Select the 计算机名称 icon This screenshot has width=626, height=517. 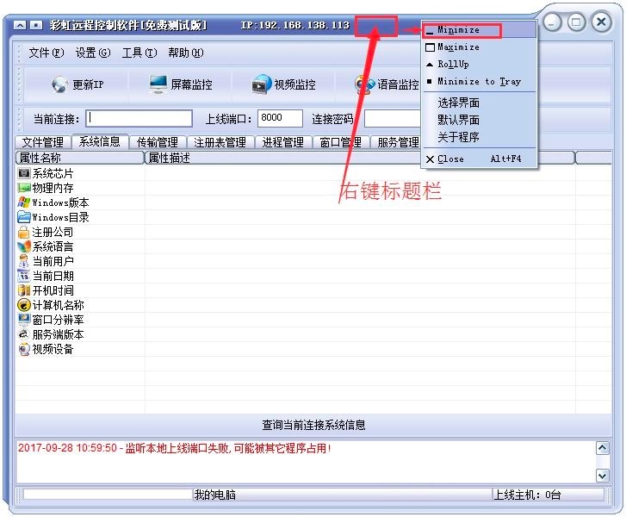point(24,305)
